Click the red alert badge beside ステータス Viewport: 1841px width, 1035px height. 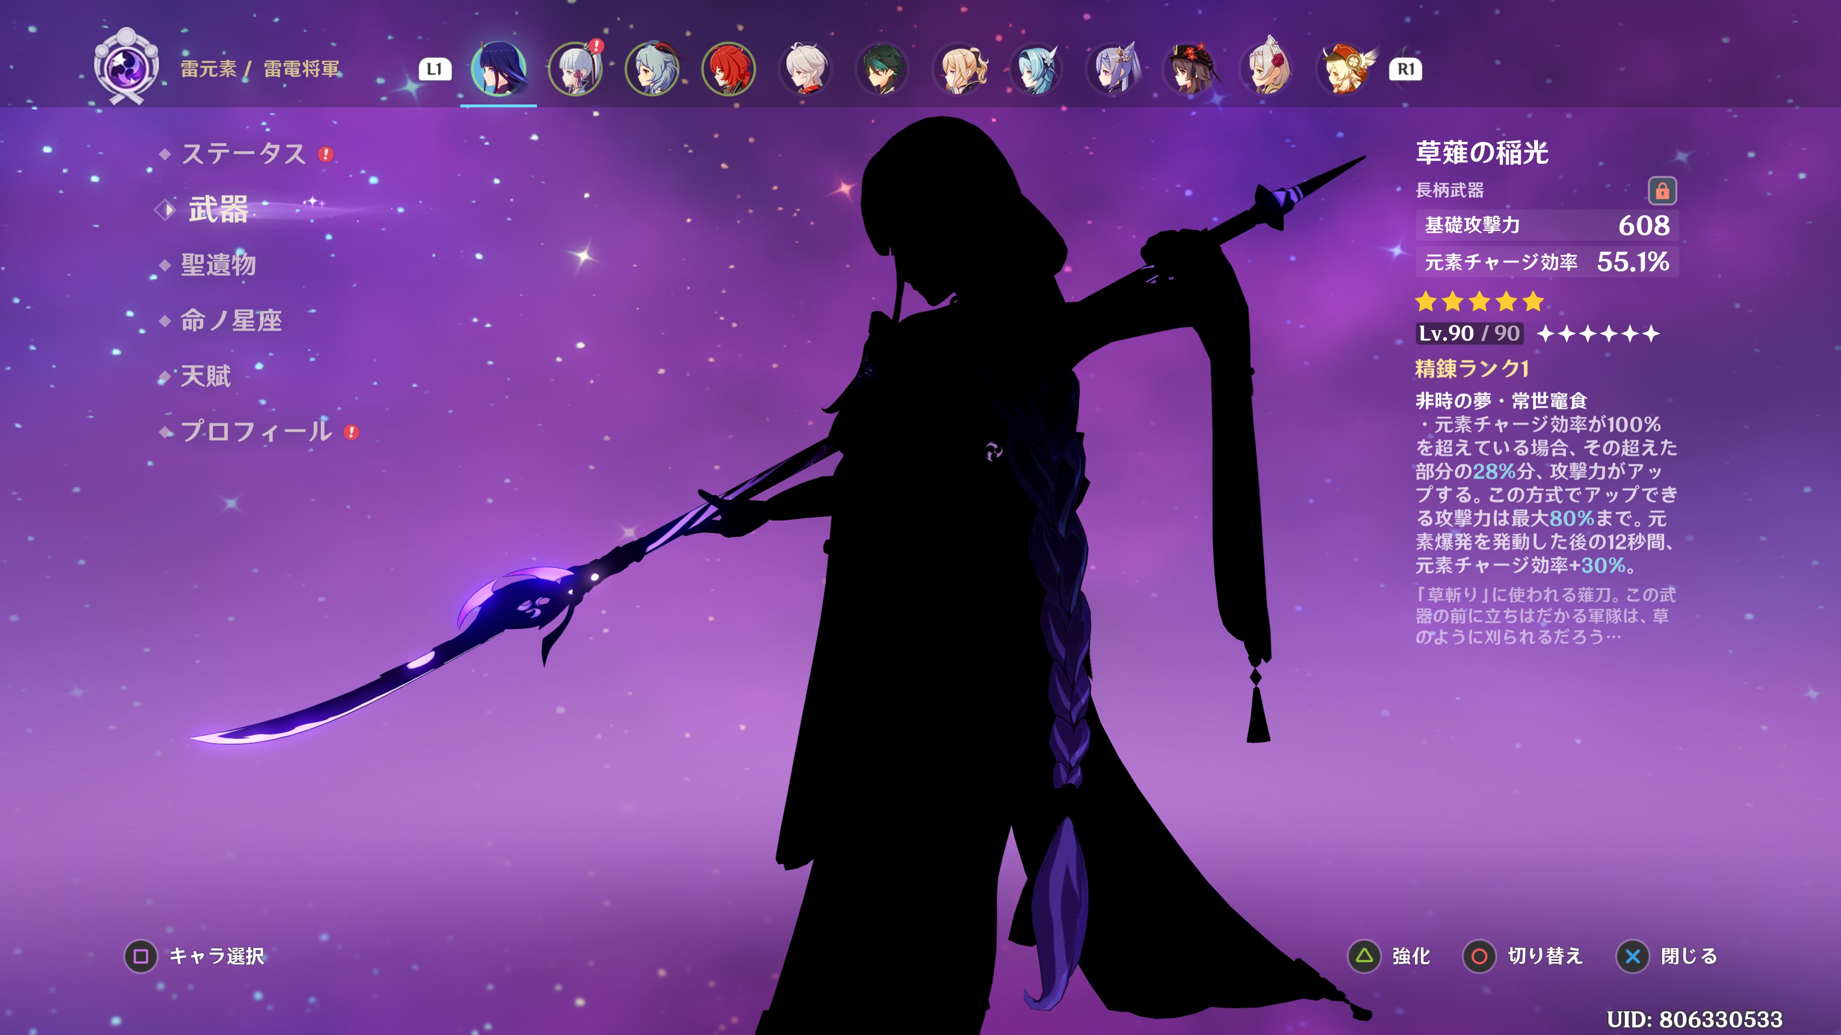(x=326, y=154)
